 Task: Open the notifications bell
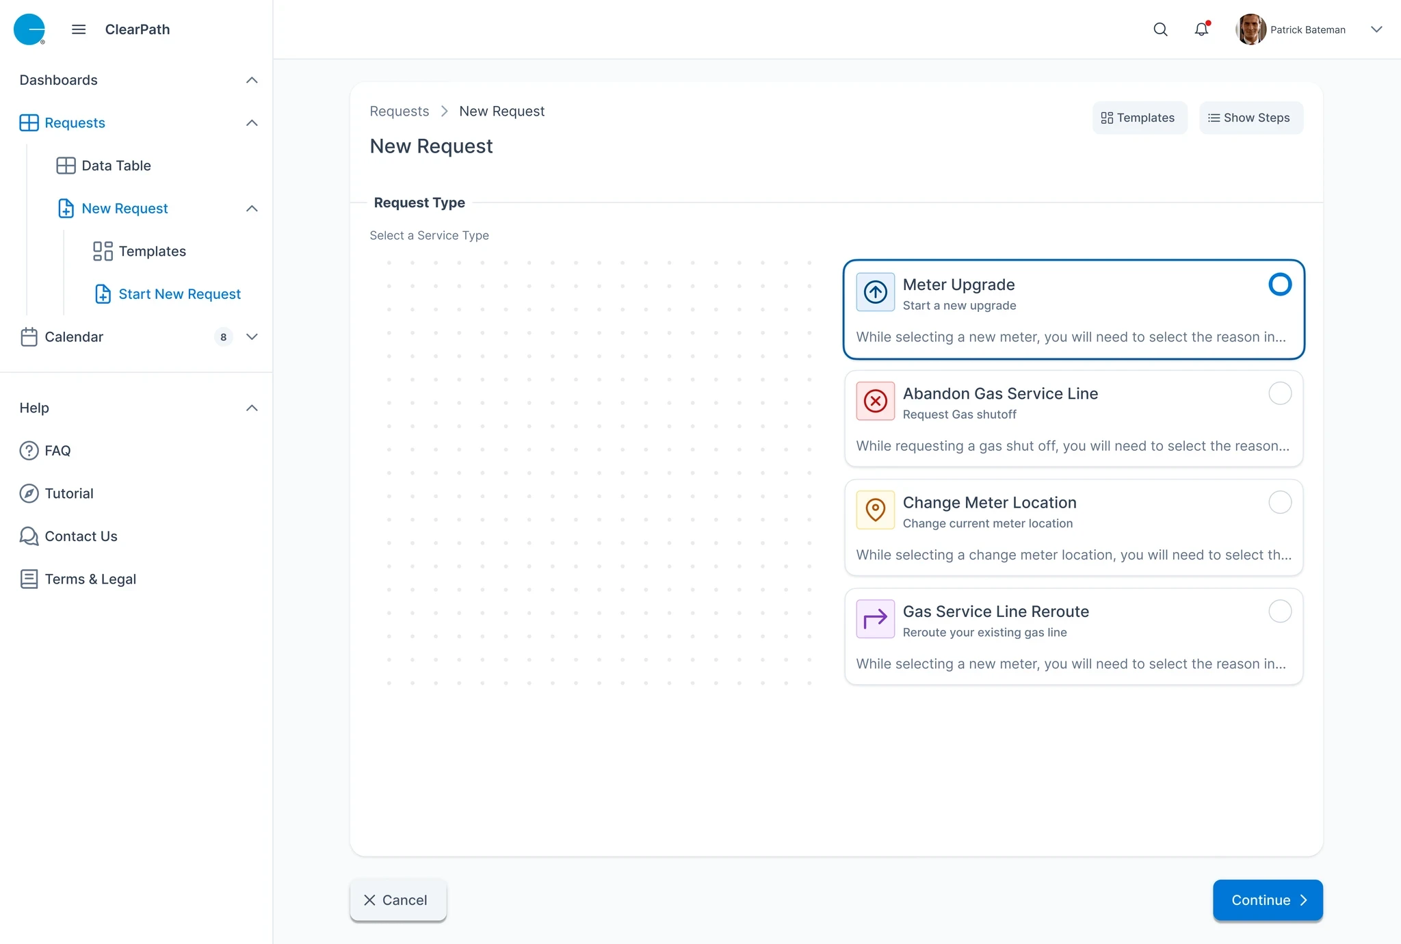(1201, 29)
